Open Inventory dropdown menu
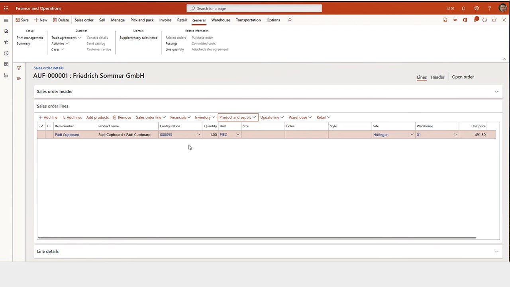The width and height of the screenshot is (510, 287). (205, 118)
